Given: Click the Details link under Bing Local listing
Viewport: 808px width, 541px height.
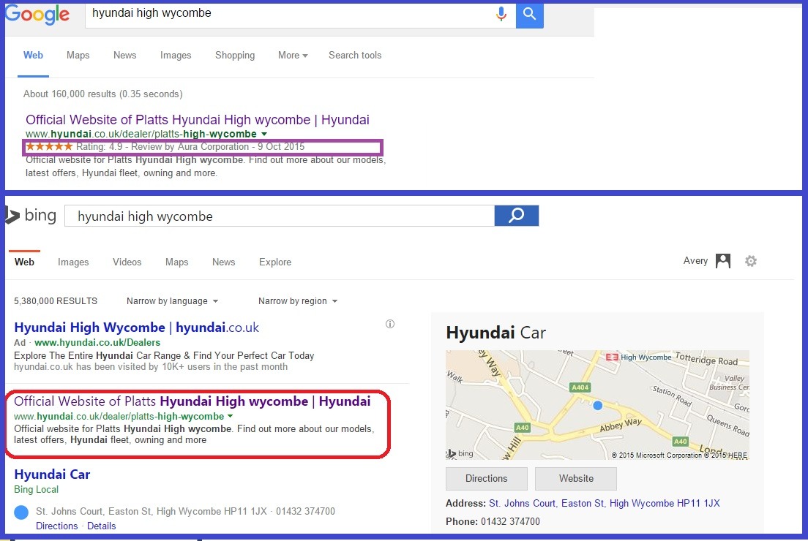Looking at the screenshot, I should [101, 526].
